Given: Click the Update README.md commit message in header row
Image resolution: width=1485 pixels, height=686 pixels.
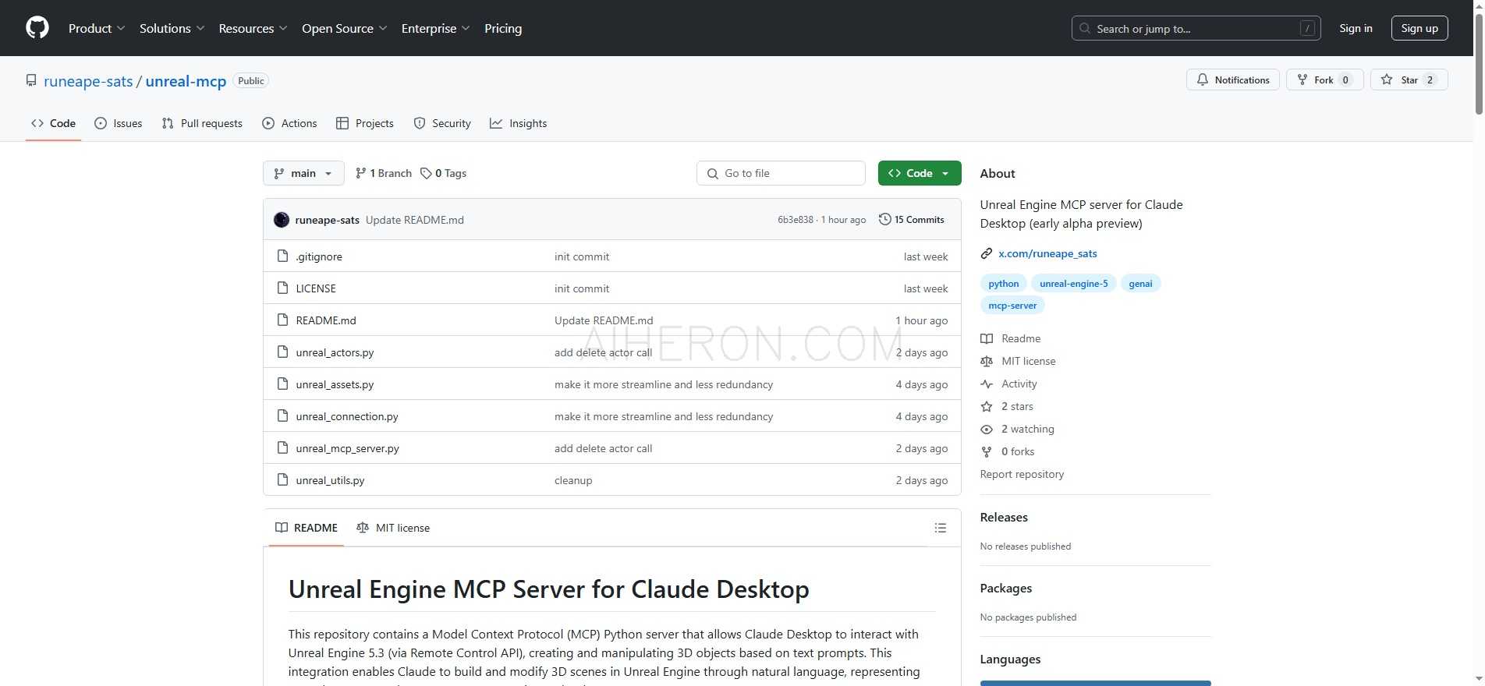Looking at the screenshot, I should 414,220.
